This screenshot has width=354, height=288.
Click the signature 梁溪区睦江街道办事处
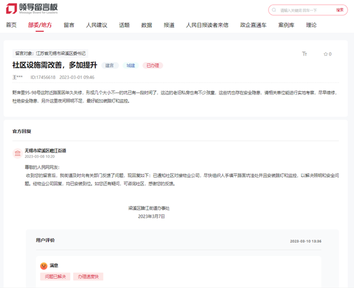149,208
